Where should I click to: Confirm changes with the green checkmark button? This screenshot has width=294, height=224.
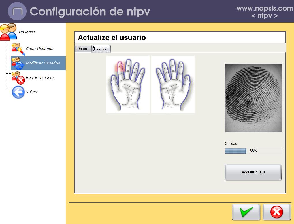click(x=246, y=212)
